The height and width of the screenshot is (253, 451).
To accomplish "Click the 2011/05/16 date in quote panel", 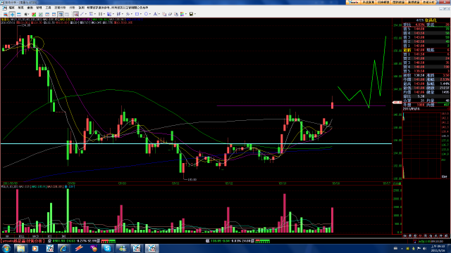I will click(x=412, y=109).
